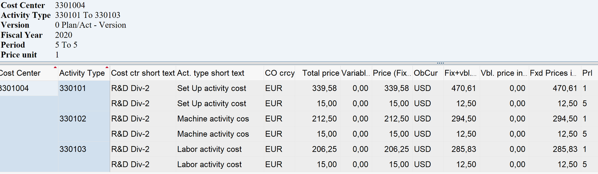Select the Cost ctr short text column header
The image size is (598, 174).
tap(143, 73)
